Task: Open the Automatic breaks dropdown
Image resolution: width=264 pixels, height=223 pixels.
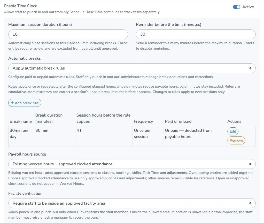Action: pos(132,68)
